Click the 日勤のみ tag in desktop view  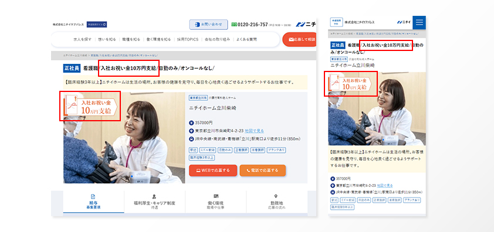(x=225, y=150)
